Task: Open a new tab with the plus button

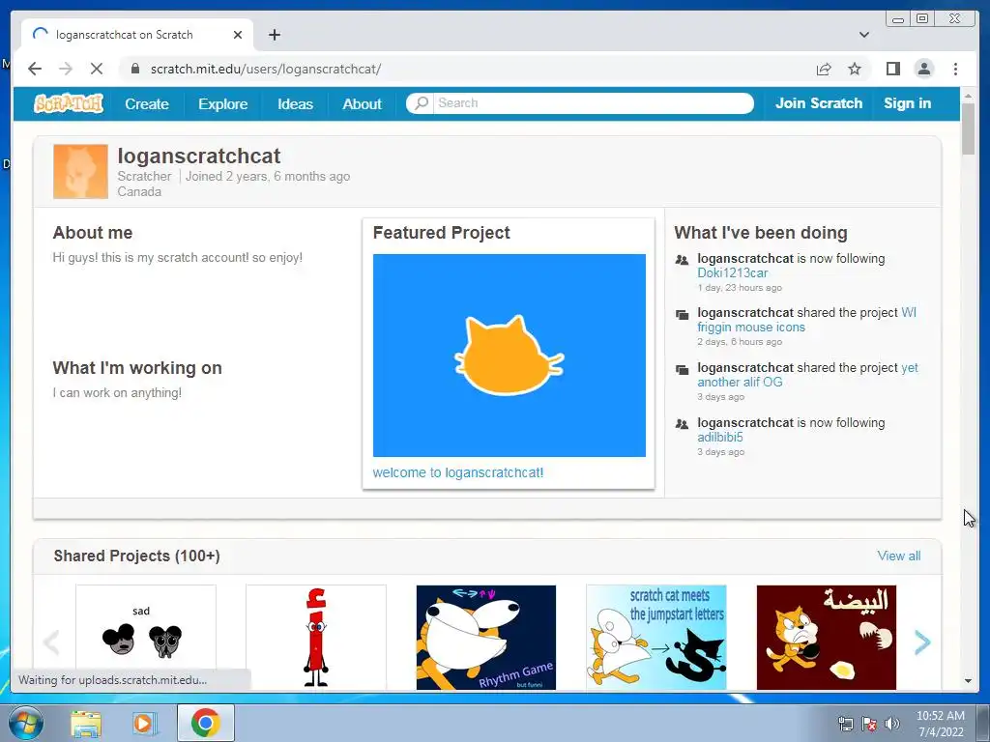Action: coord(274,35)
